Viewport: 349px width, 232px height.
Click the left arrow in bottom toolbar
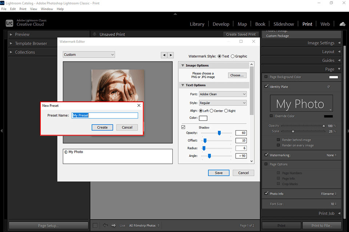[x=105, y=225]
